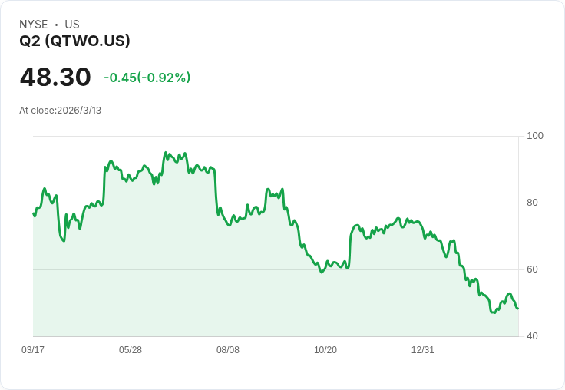Click the chart line's starting point at left
Viewport: 565px width, 390px height.
pos(34,213)
